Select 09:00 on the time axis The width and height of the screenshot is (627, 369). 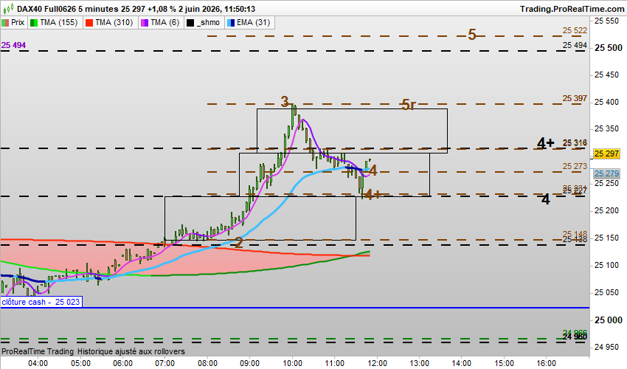point(250,363)
